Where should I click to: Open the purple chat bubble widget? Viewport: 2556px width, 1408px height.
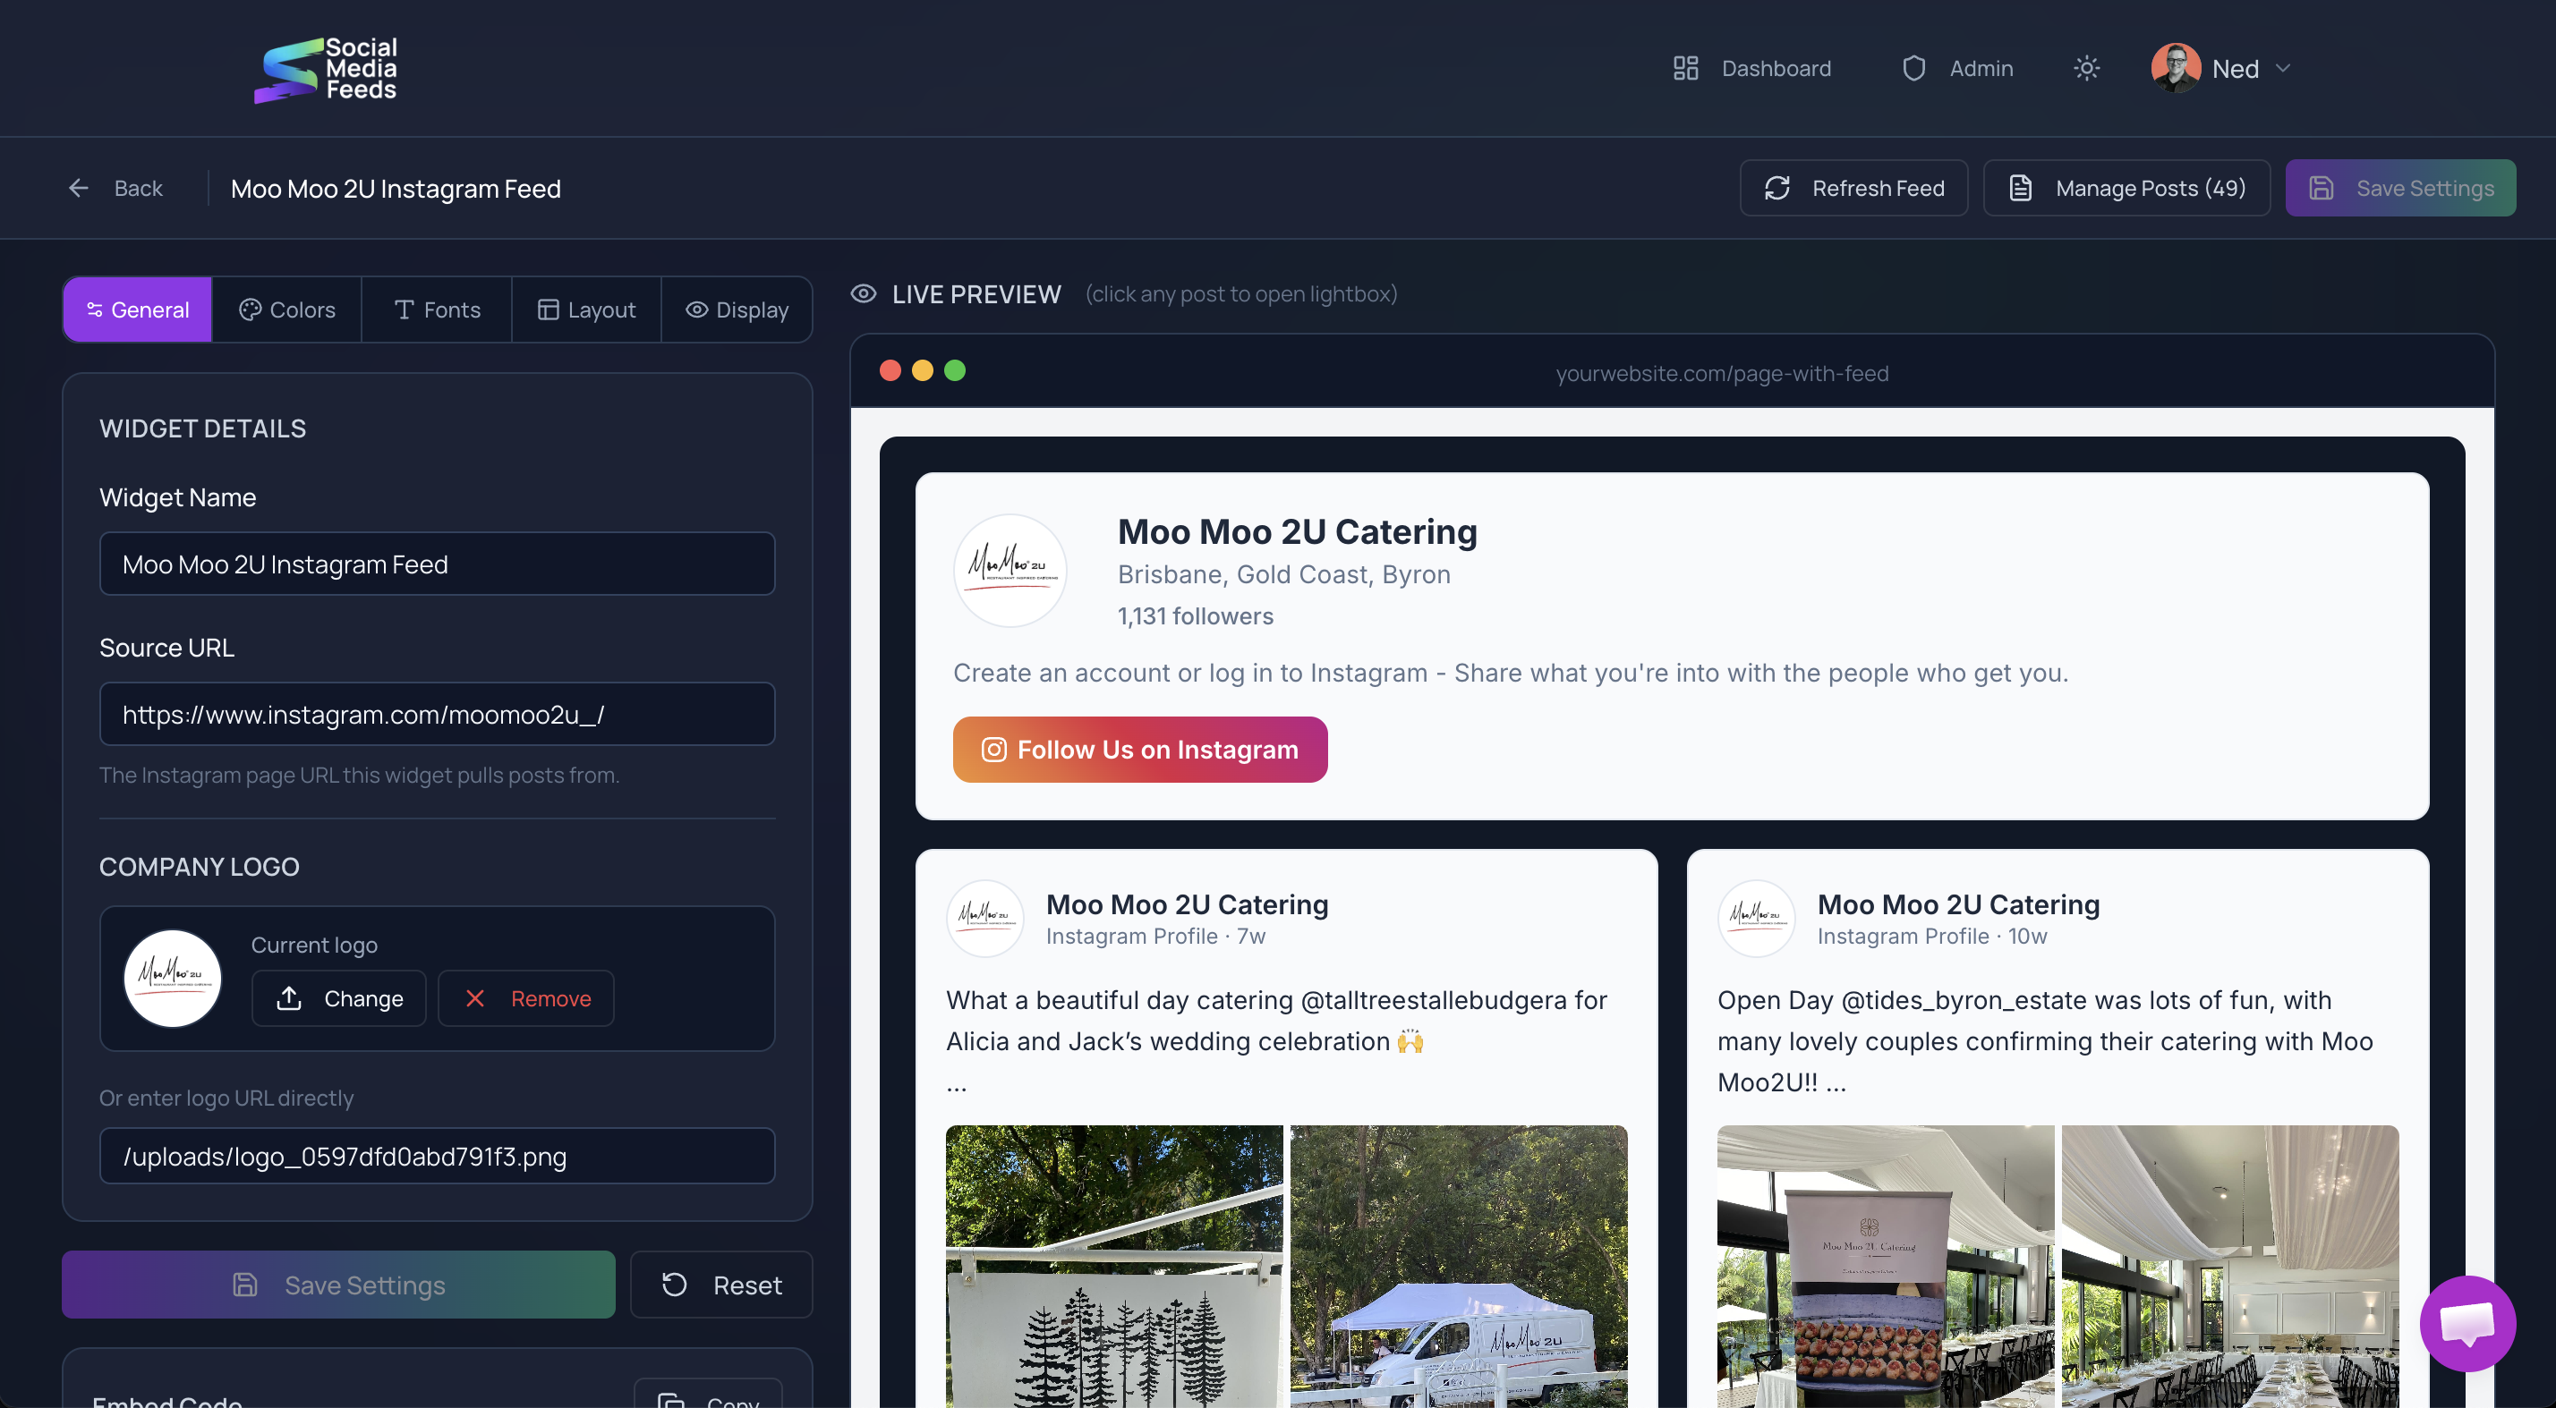[x=2467, y=1325]
